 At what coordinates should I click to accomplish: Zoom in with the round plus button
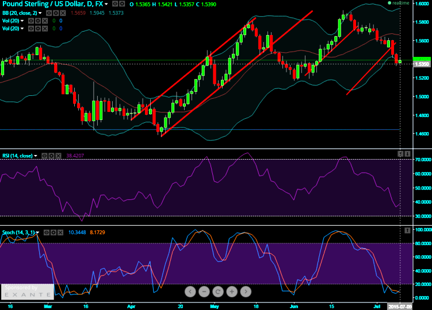[232, 292]
